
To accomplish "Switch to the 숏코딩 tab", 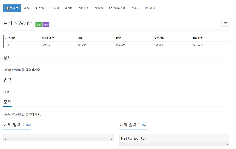I will click(x=55, y=8).
